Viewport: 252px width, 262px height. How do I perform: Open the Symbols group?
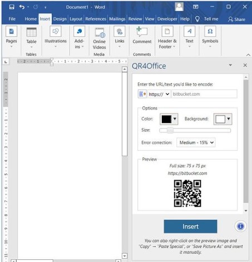point(210,37)
